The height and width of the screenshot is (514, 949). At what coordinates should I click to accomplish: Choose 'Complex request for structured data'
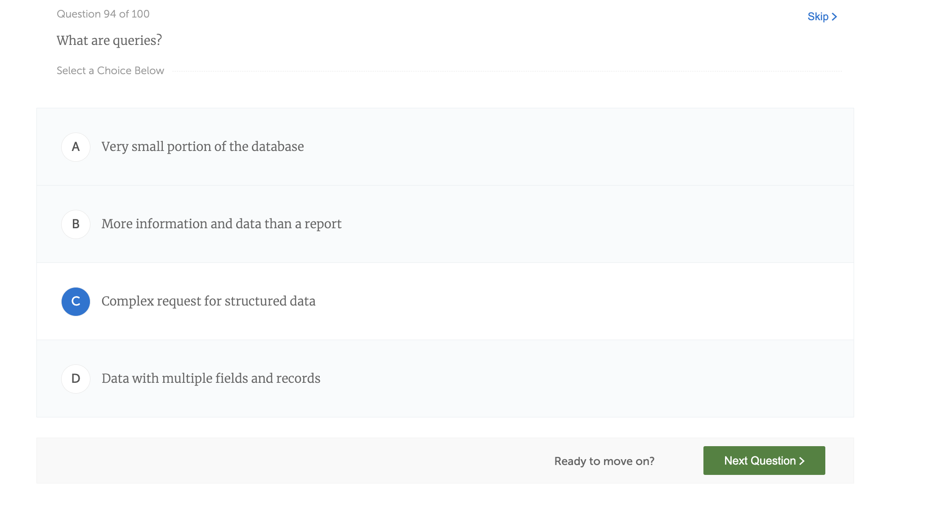coord(208,301)
